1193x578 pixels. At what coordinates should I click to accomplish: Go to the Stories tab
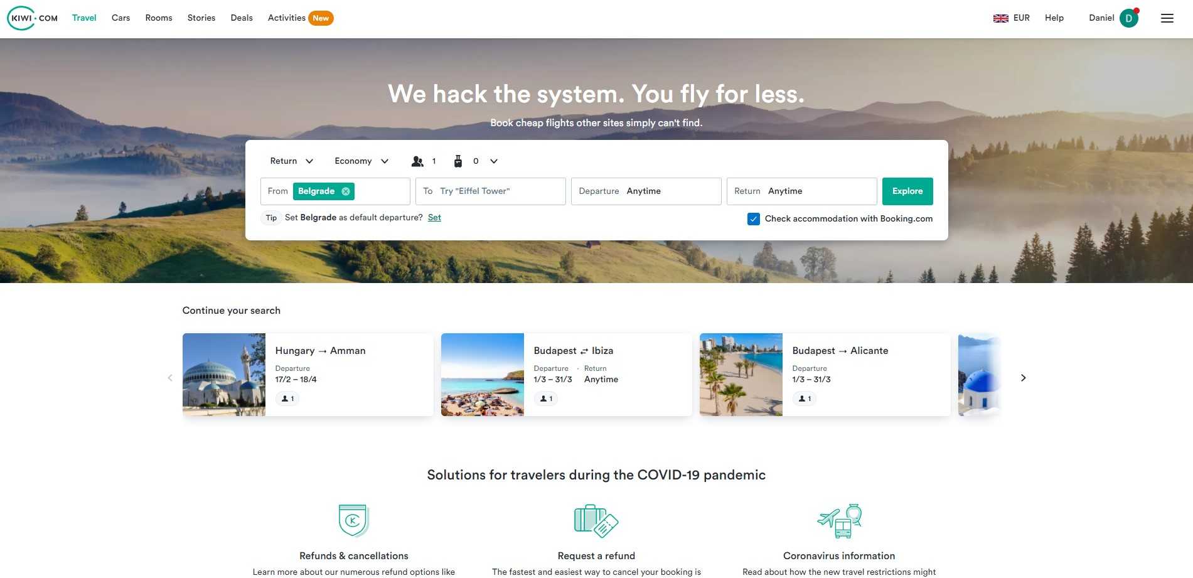coord(201,18)
